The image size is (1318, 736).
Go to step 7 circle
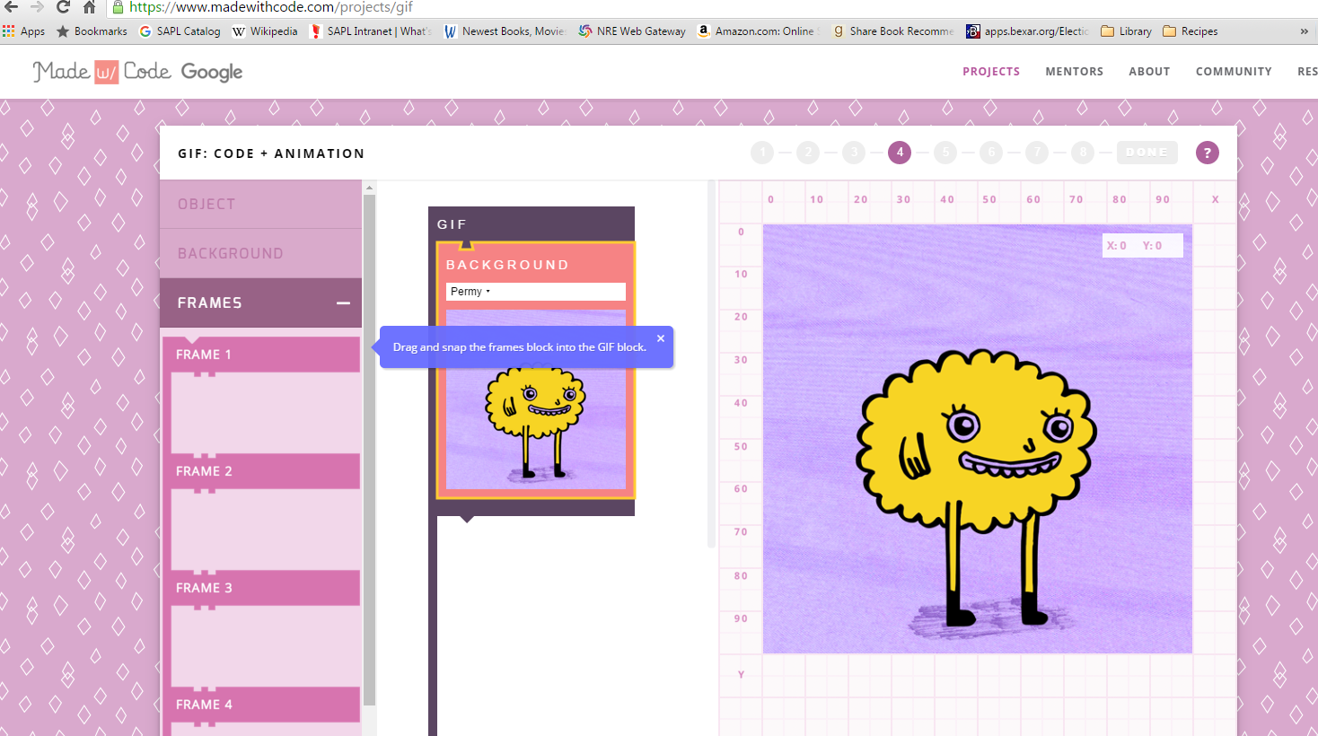coord(1037,153)
